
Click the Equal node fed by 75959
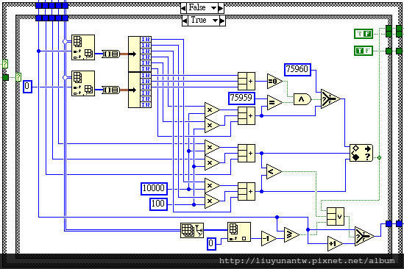tap(274, 102)
